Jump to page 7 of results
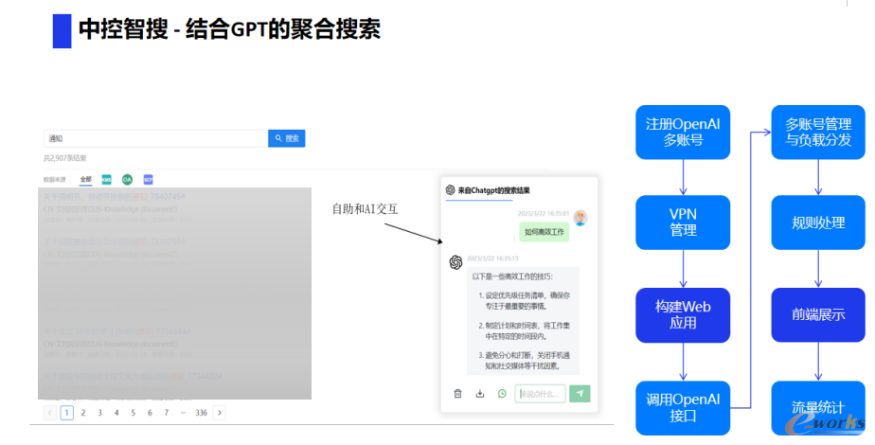The width and height of the screenshot is (875, 445). pos(167,413)
